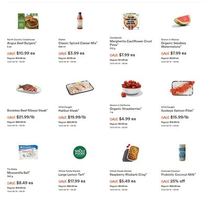Click the Boneless Beef Ribeye Steak image

pos(29,88)
